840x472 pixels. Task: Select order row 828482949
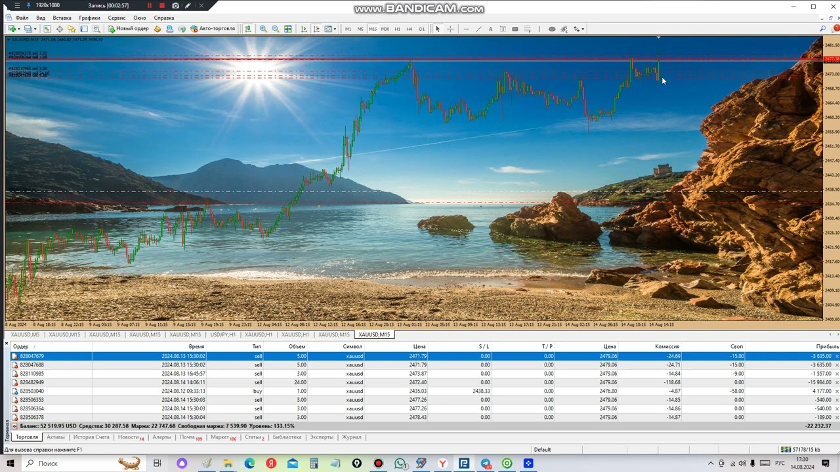425,382
